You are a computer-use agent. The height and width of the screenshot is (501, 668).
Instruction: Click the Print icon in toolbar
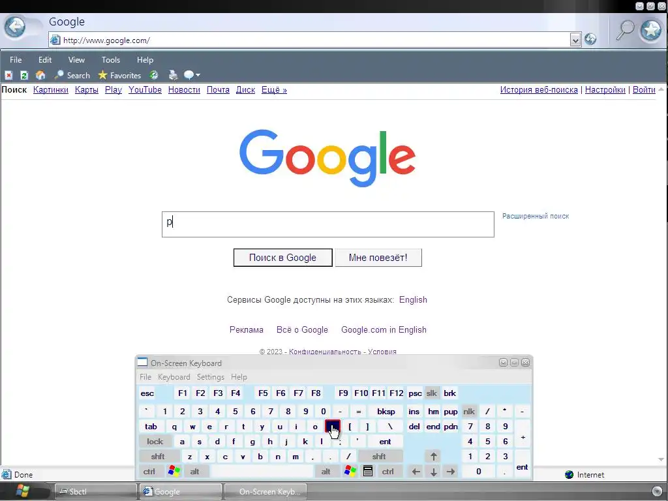(172, 76)
